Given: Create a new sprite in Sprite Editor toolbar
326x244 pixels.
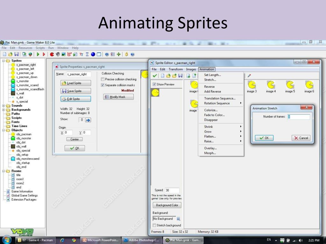Looking at the screenshot, I should point(163,76).
